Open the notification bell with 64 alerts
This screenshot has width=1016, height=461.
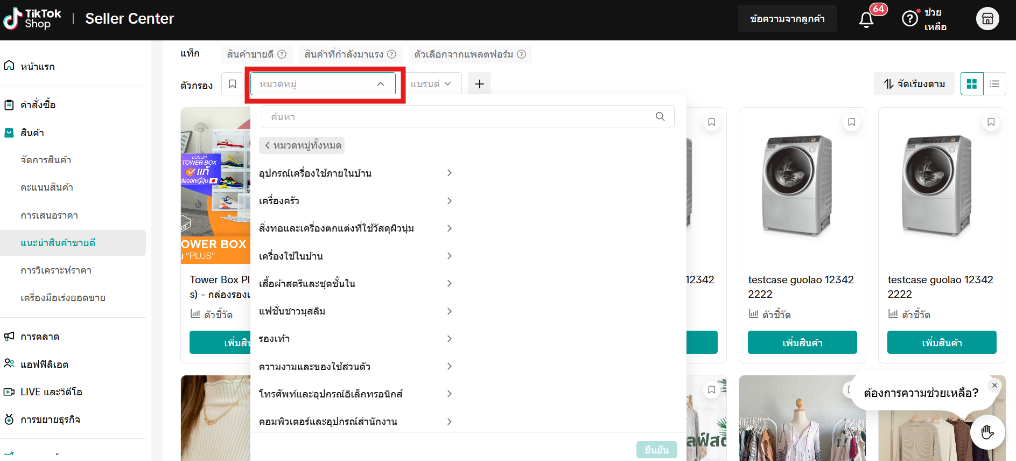[x=866, y=19]
